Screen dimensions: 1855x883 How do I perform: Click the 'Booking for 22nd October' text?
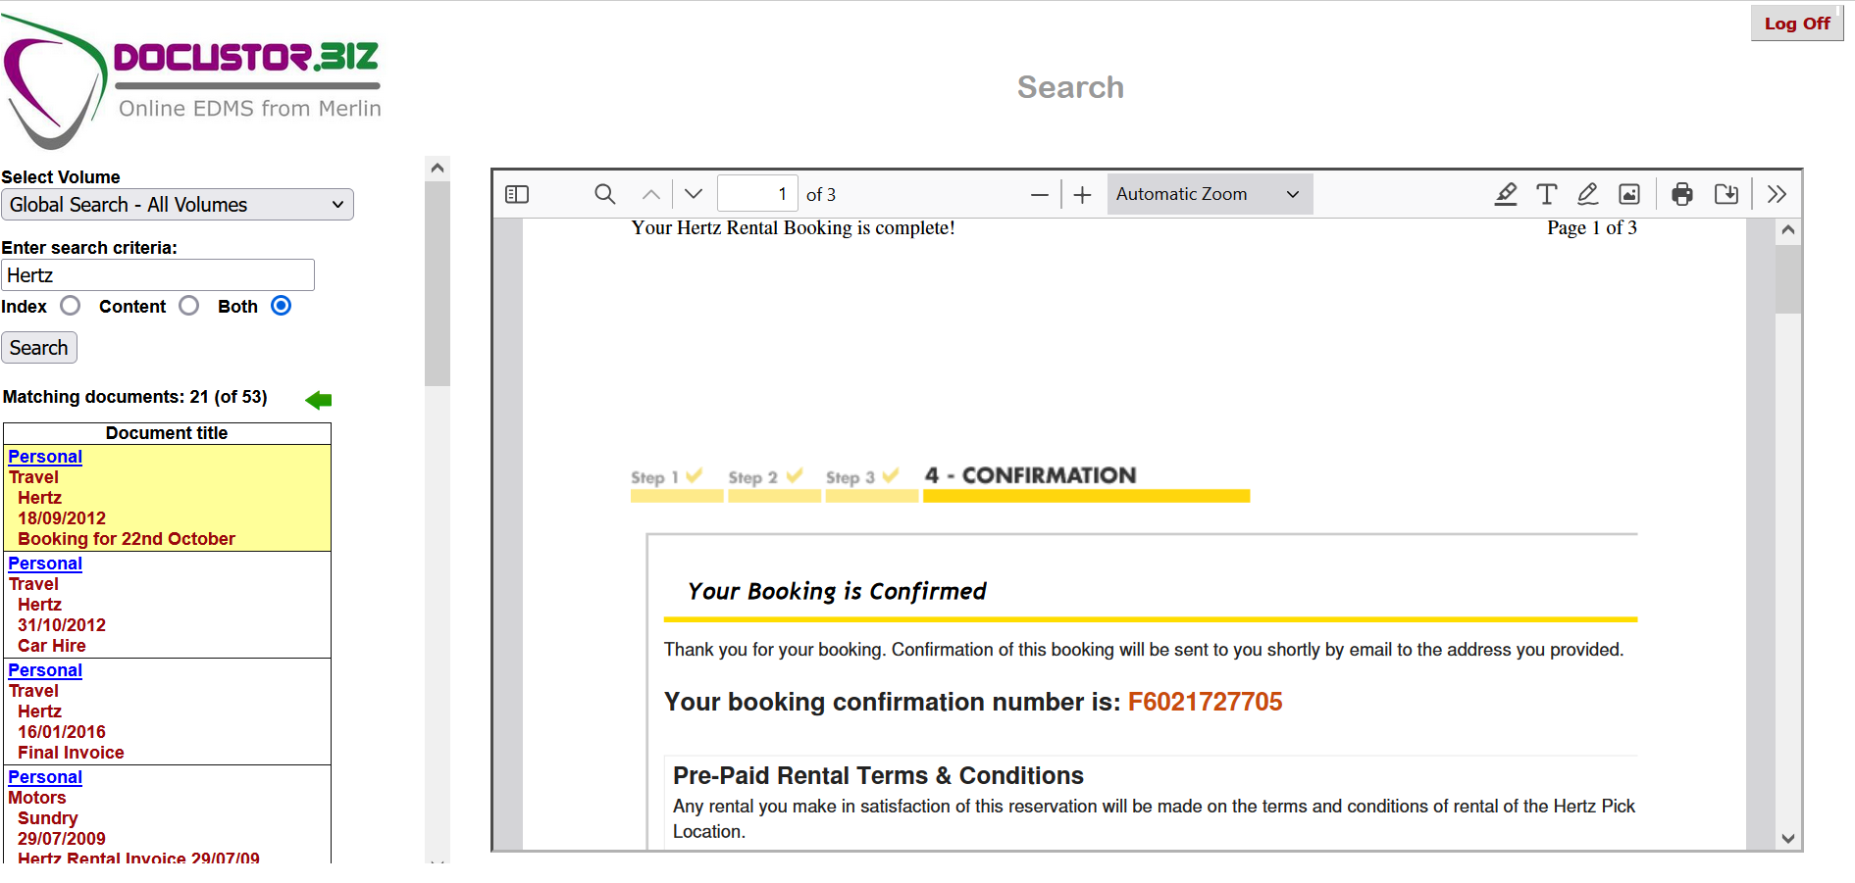pos(127,539)
